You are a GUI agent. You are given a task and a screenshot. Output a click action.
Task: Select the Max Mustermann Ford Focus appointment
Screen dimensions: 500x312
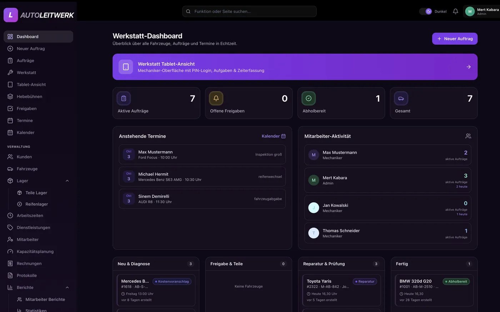tap(202, 154)
